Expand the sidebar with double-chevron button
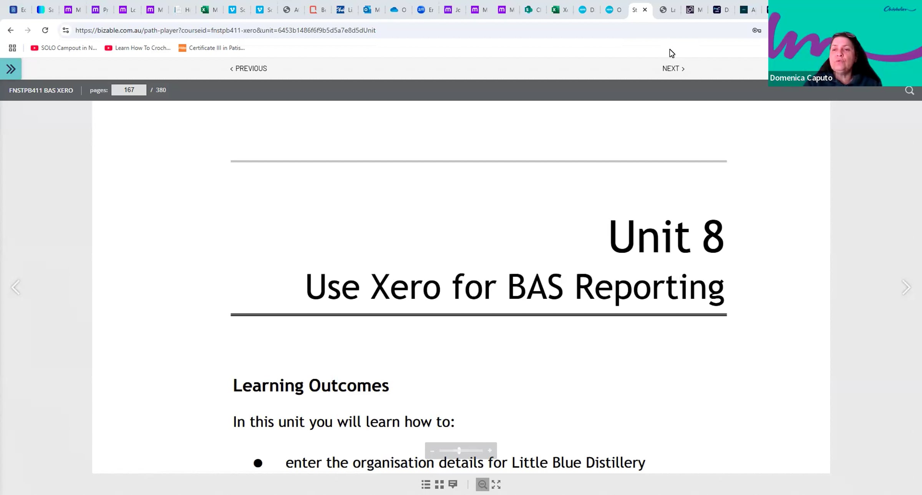Viewport: 922px width, 495px height. tap(11, 69)
